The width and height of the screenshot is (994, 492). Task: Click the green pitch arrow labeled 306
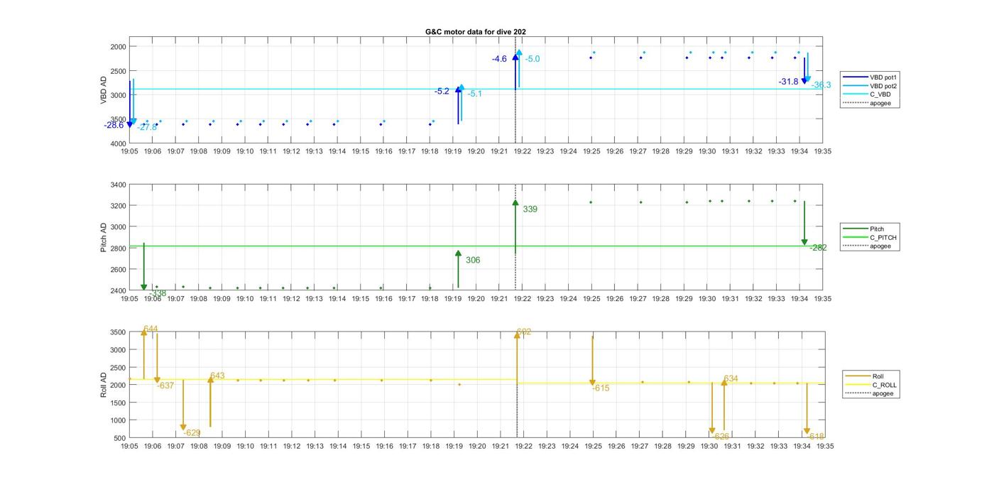pyautogui.click(x=458, y=270)
